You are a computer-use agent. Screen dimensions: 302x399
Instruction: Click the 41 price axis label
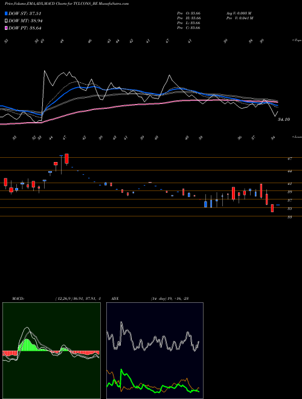289,184
